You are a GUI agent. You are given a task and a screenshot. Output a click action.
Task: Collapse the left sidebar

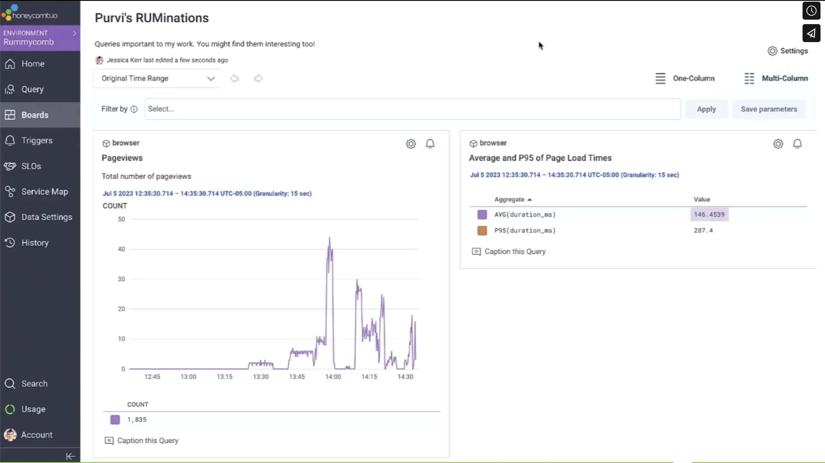70,456
